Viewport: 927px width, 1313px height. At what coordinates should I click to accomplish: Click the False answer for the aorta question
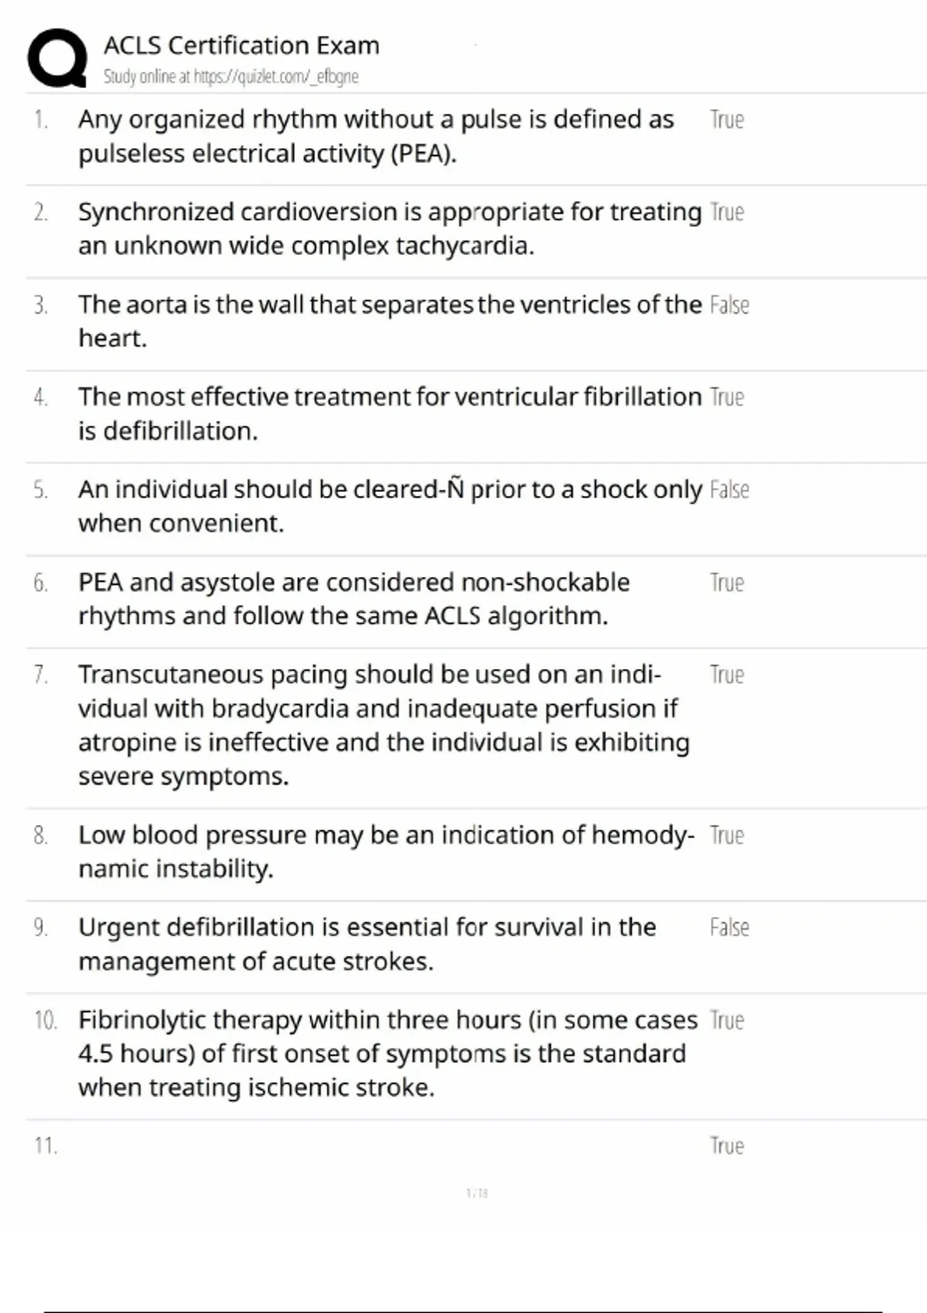point(729,305)
